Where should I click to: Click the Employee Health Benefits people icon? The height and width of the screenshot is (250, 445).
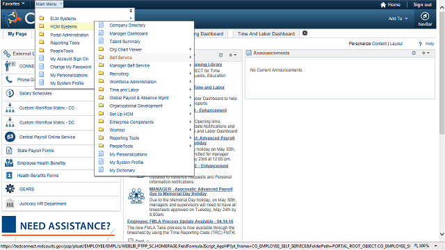pyautogui.click(x=9, y=162)
